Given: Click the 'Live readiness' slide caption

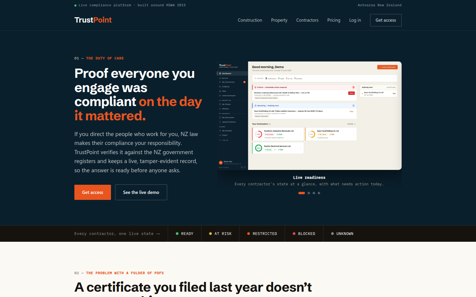Looking at the screenshot, I should point(309,178).
